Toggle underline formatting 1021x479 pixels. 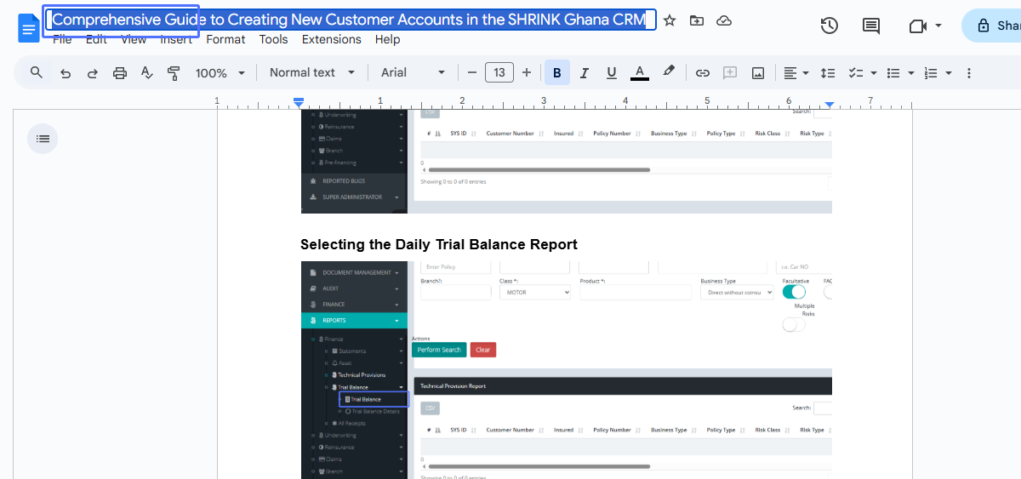[611, 73]
